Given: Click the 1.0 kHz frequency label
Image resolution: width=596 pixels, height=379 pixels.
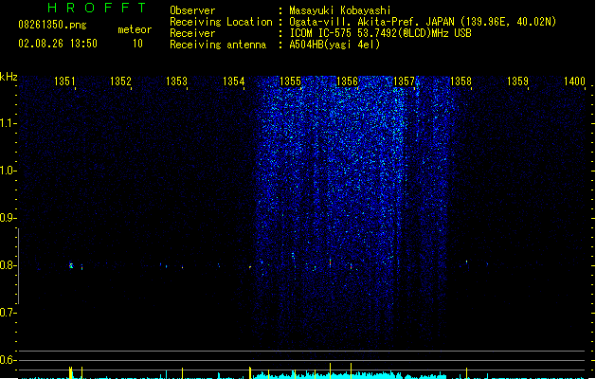Looking at the screenshot, I should pyautogui.click(x=8, y=171).
